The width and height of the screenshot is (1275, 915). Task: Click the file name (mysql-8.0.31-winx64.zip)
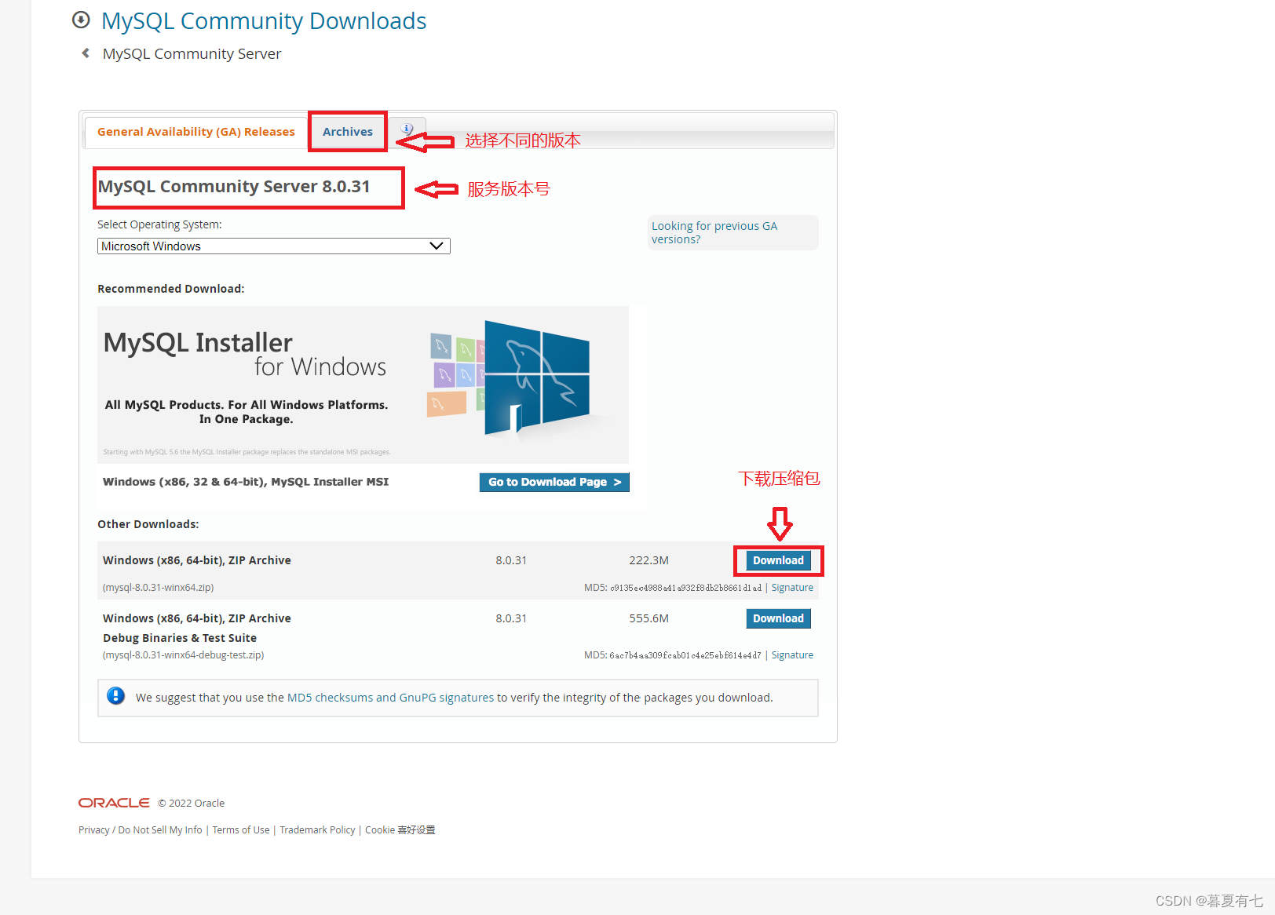click(x=159, y=587)
